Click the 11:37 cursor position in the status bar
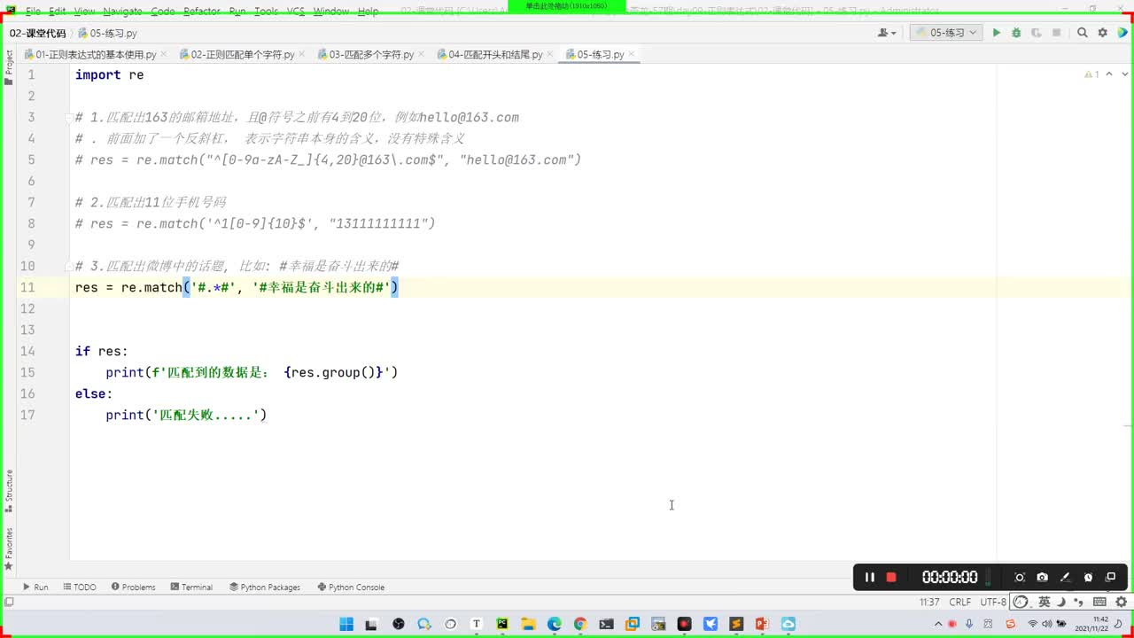This screenshot has width=1134, height=638. click(929, 602)
